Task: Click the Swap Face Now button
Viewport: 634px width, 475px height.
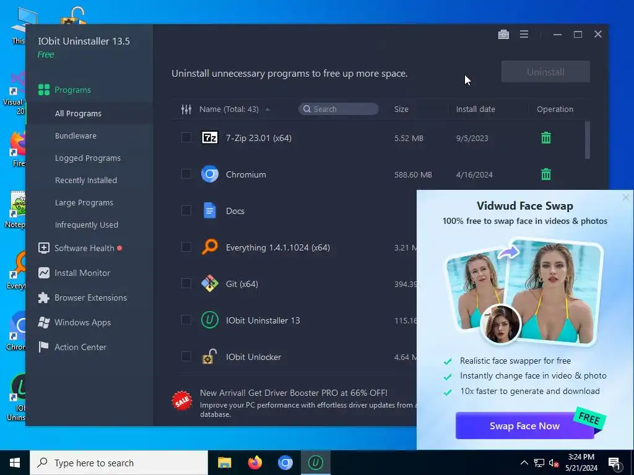Action: (x=524, y=426)
